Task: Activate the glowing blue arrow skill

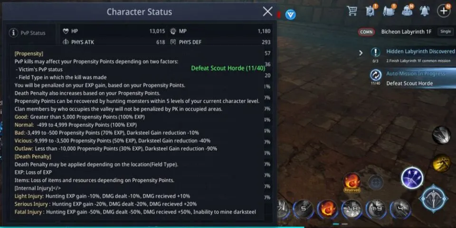Action: (x=412, y=178)
